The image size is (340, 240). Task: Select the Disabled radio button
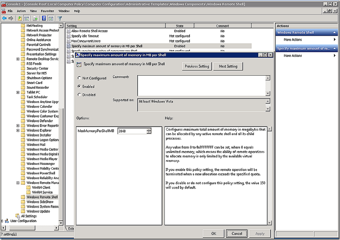(x=79, y=95)
